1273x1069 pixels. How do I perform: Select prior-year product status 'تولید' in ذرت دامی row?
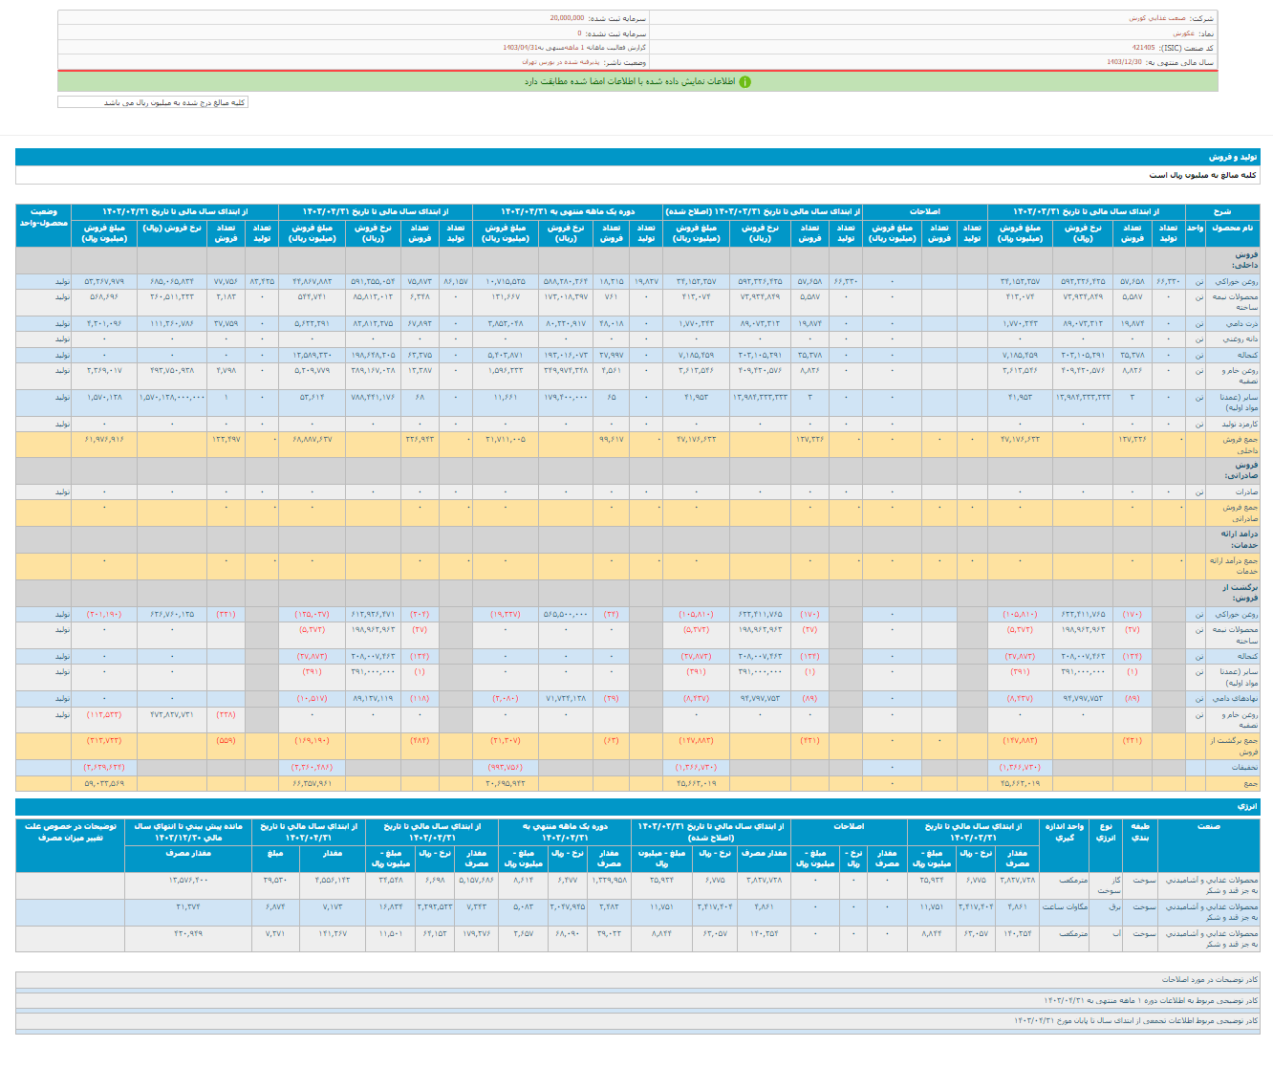click(x=44, y=323)
